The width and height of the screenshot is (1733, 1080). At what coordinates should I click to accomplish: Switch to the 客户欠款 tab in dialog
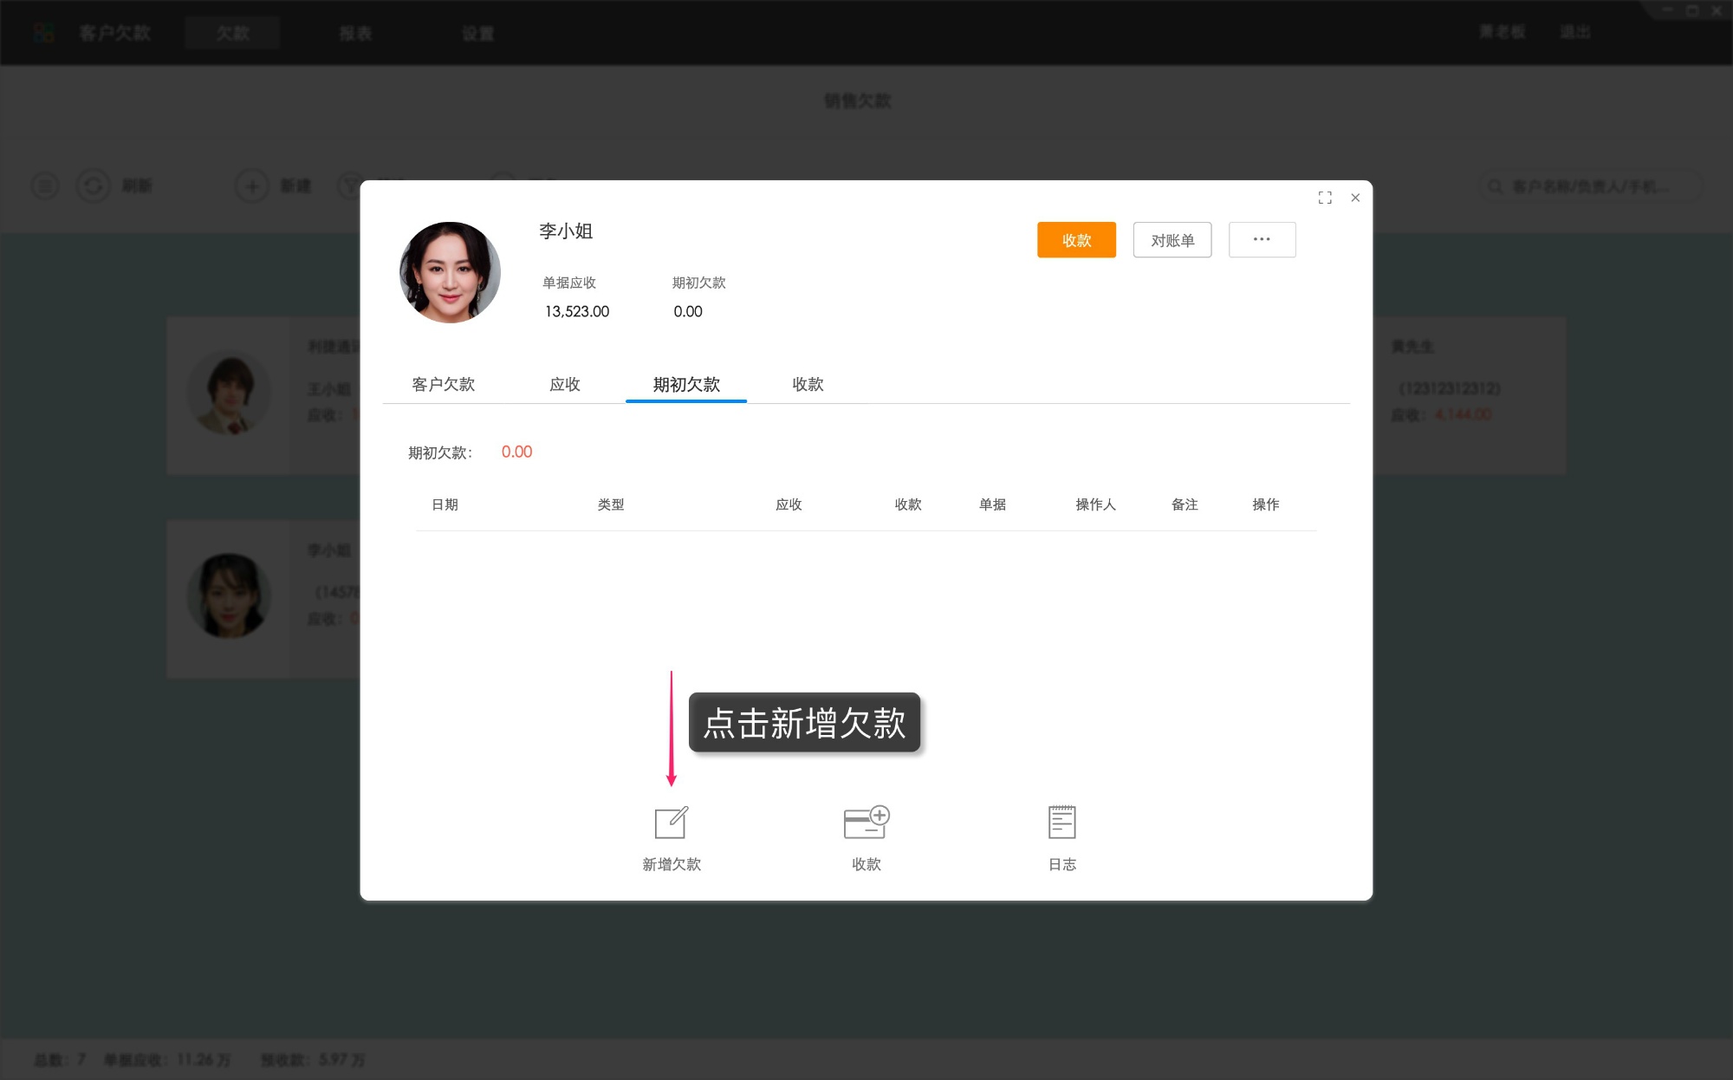pyautogui.click(x=445, y=385)
